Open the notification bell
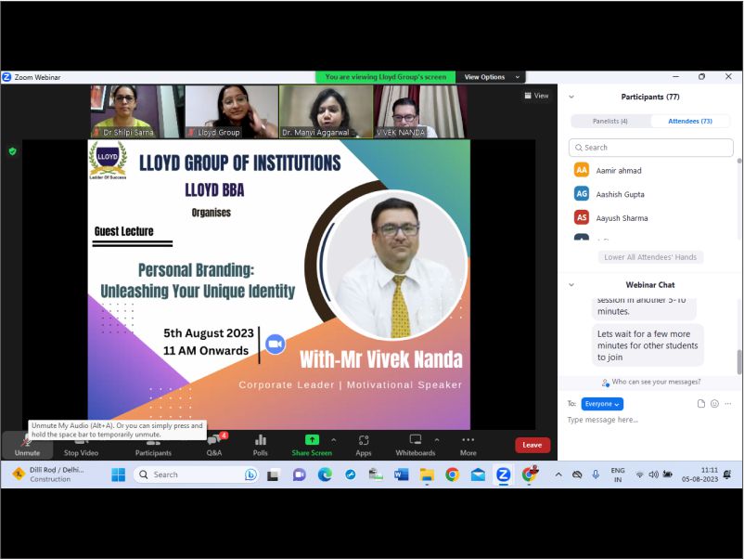 (727, 474)
